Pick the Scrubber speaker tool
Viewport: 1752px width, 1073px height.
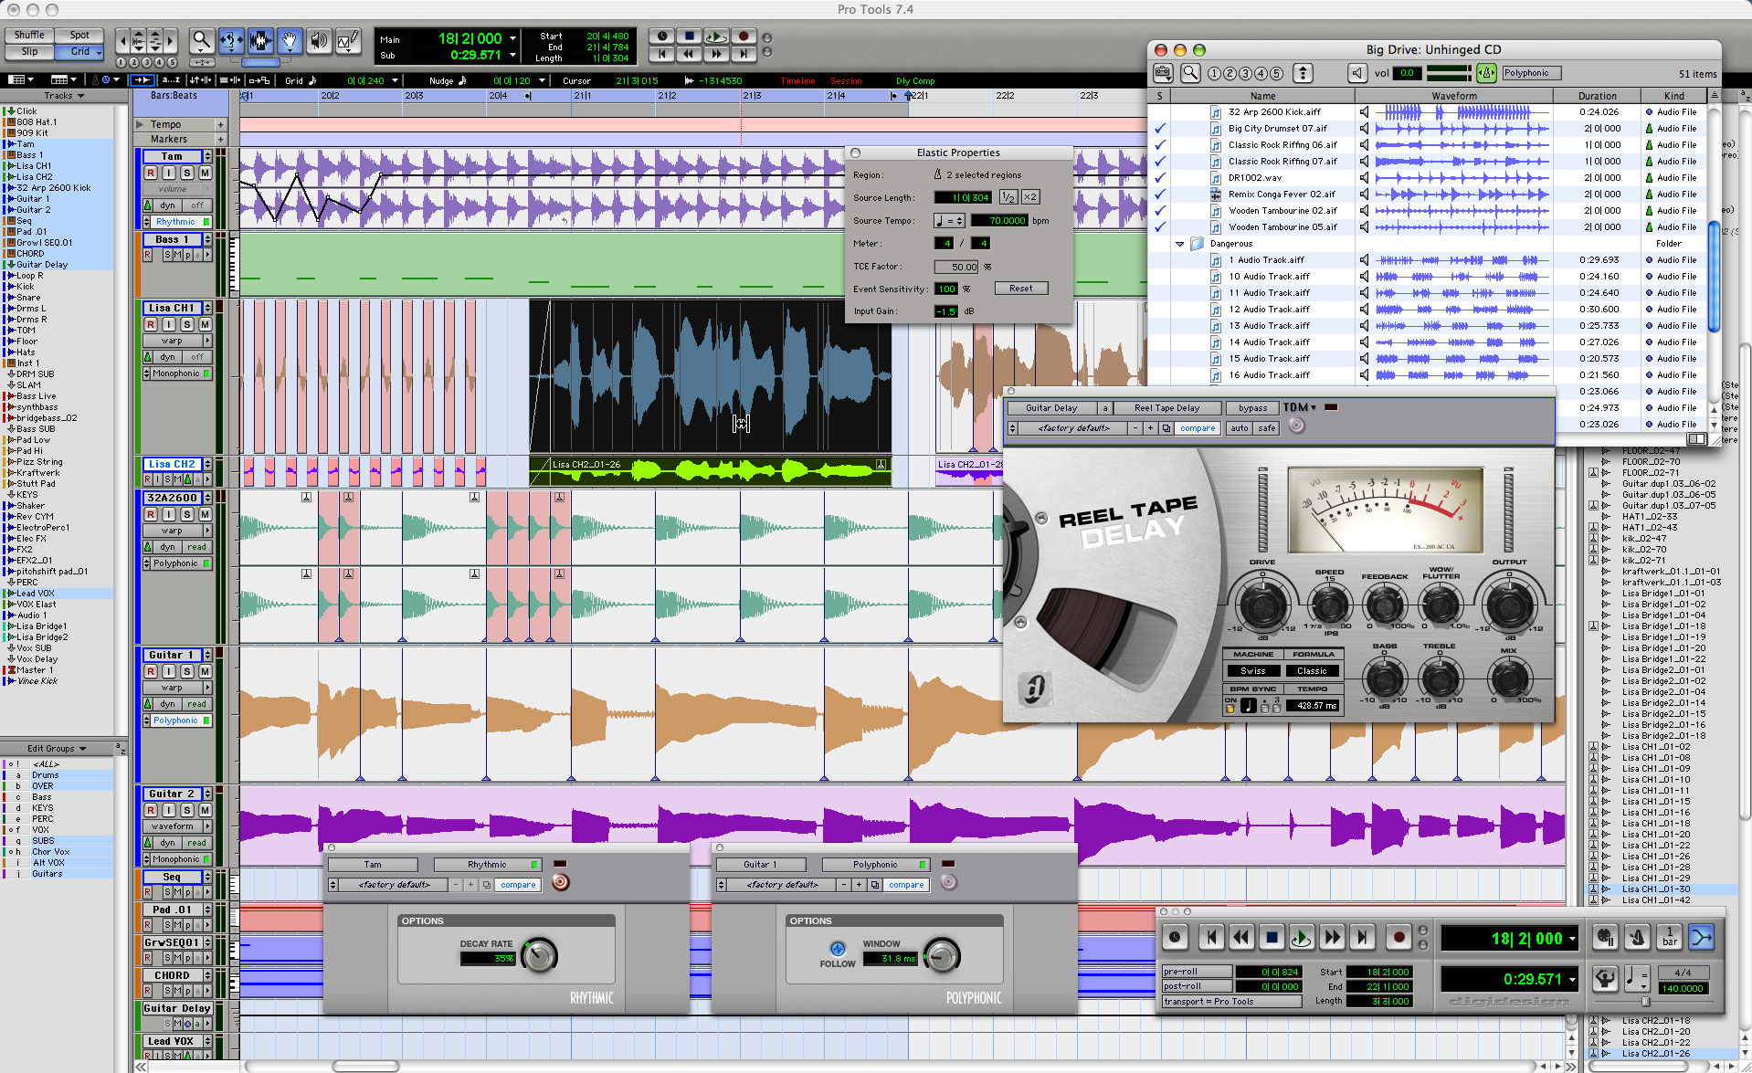tap(319, 40)
